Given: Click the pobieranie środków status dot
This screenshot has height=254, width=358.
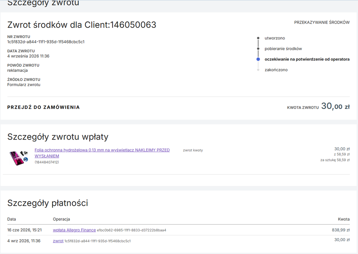Looking at the screenshot, I should click(258, 48).
